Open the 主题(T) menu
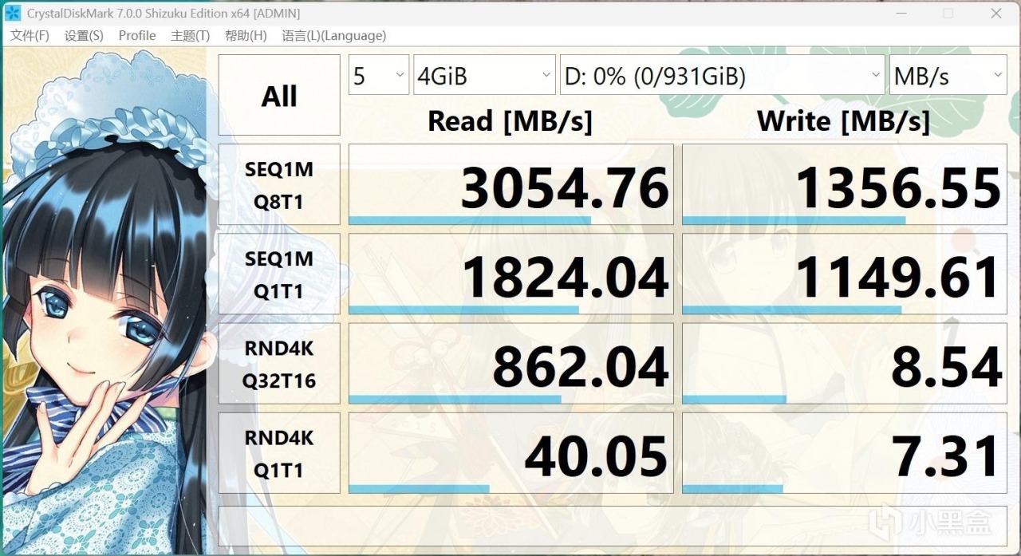Viewport: 1021px width, 556px height. 190,36
